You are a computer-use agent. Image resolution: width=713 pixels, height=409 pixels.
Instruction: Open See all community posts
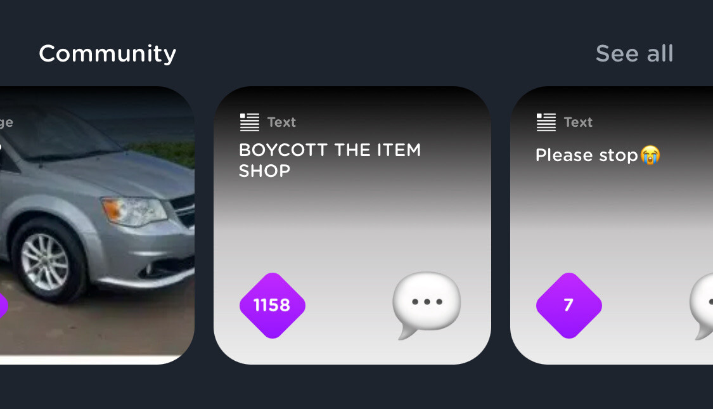click(x=634, y=54)
